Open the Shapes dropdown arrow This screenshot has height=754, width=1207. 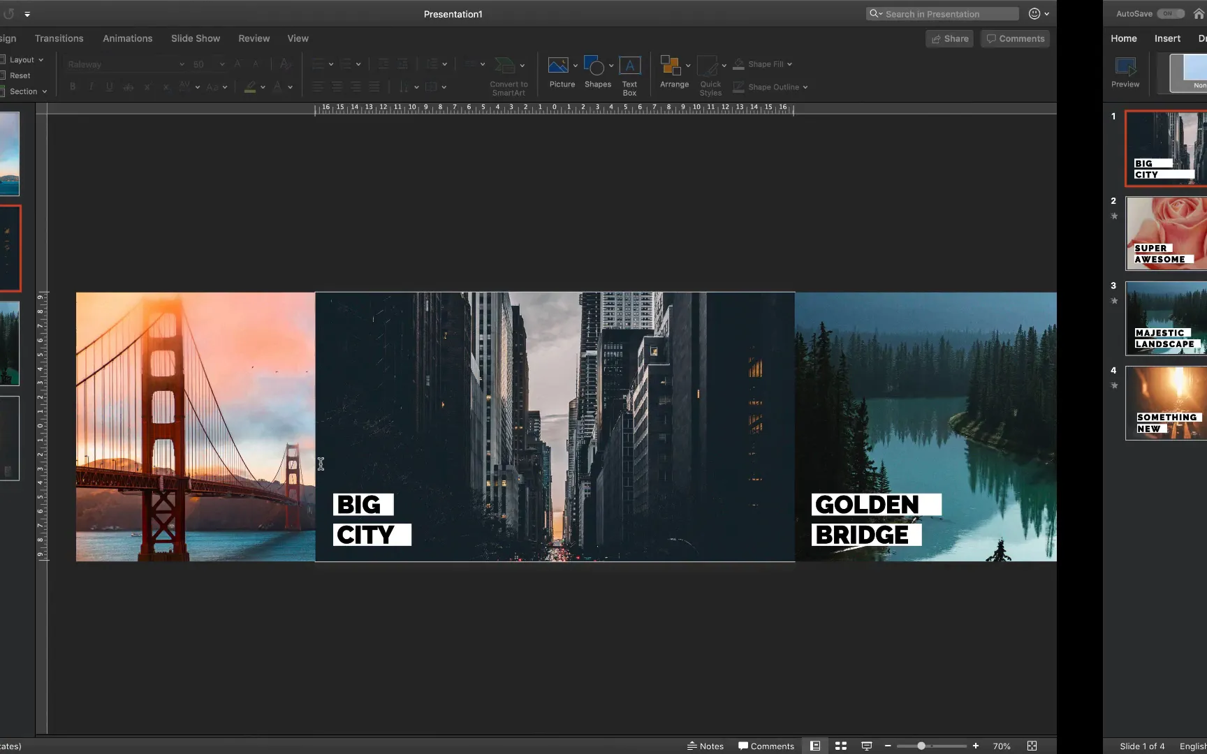(x=611, y=66)
